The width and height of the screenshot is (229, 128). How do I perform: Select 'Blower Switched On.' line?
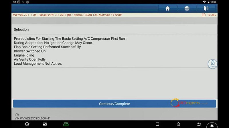(x=30, y=51)
